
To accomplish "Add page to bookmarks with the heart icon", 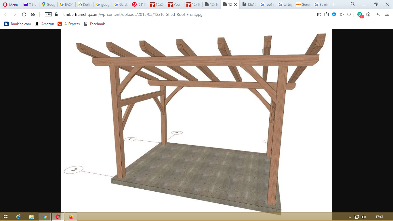I will click(x=349, y=14).
